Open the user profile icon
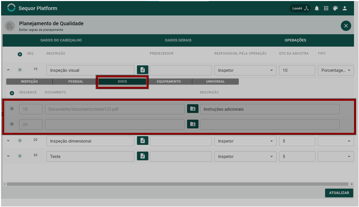Image resolution: width=359 pixels, height=207 pixels. point(345,8)
